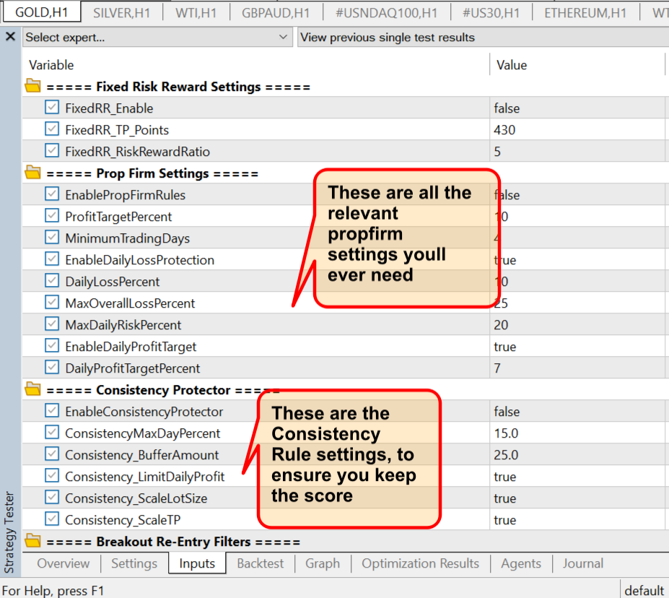Toggle EnableDailyLossProtection checkbox
This screenshot has width=669, height=598.
point(52,259)
